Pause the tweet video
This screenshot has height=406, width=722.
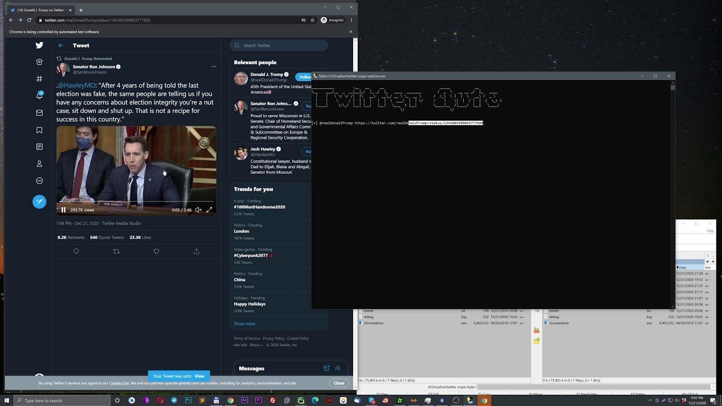[63, 210]
